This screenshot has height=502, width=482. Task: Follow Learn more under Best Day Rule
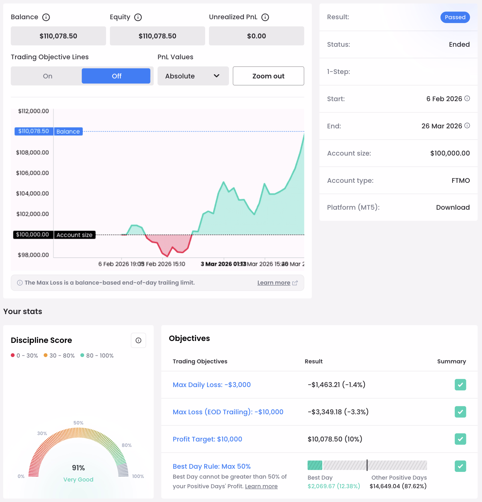261,486
